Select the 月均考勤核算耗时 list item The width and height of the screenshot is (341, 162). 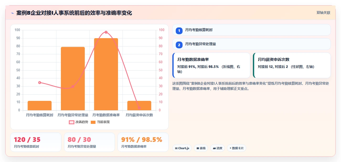[251, 30]
